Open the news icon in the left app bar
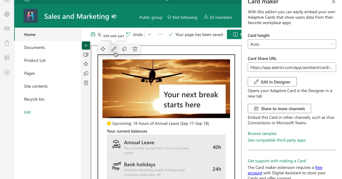This screenshot has width=342, height=179. tap(6, 28)
